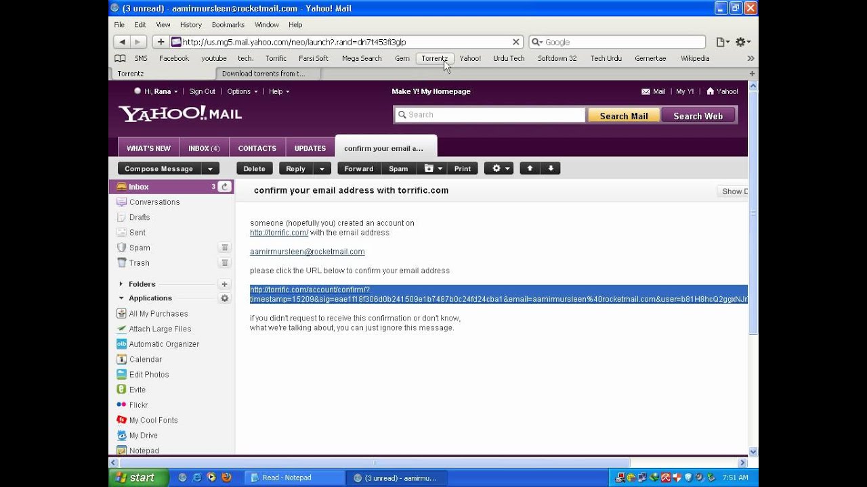Open the Sent folder
Viewport: 867px width, 487px height.
click(137, 233)
